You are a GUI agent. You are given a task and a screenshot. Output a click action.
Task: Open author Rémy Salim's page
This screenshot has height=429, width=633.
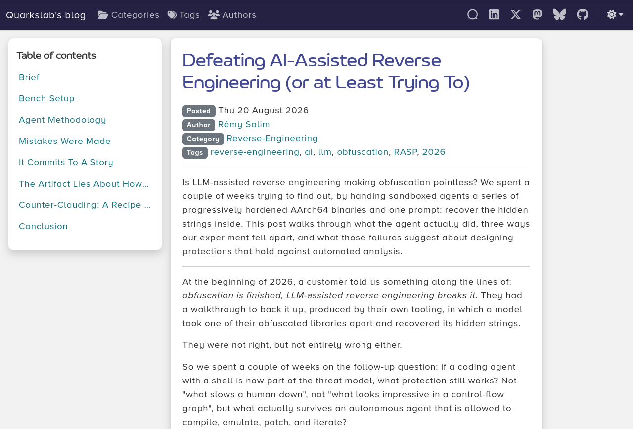[x=244, y=125]
